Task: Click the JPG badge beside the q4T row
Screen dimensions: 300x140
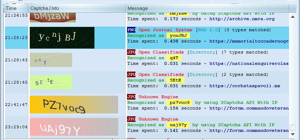Action: (131, 52)
